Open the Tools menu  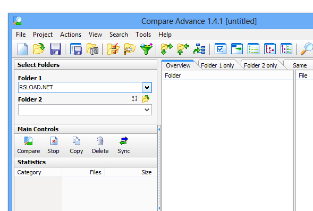pos(143,35)
